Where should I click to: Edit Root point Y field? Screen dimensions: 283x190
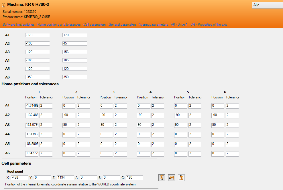(43, 178)
